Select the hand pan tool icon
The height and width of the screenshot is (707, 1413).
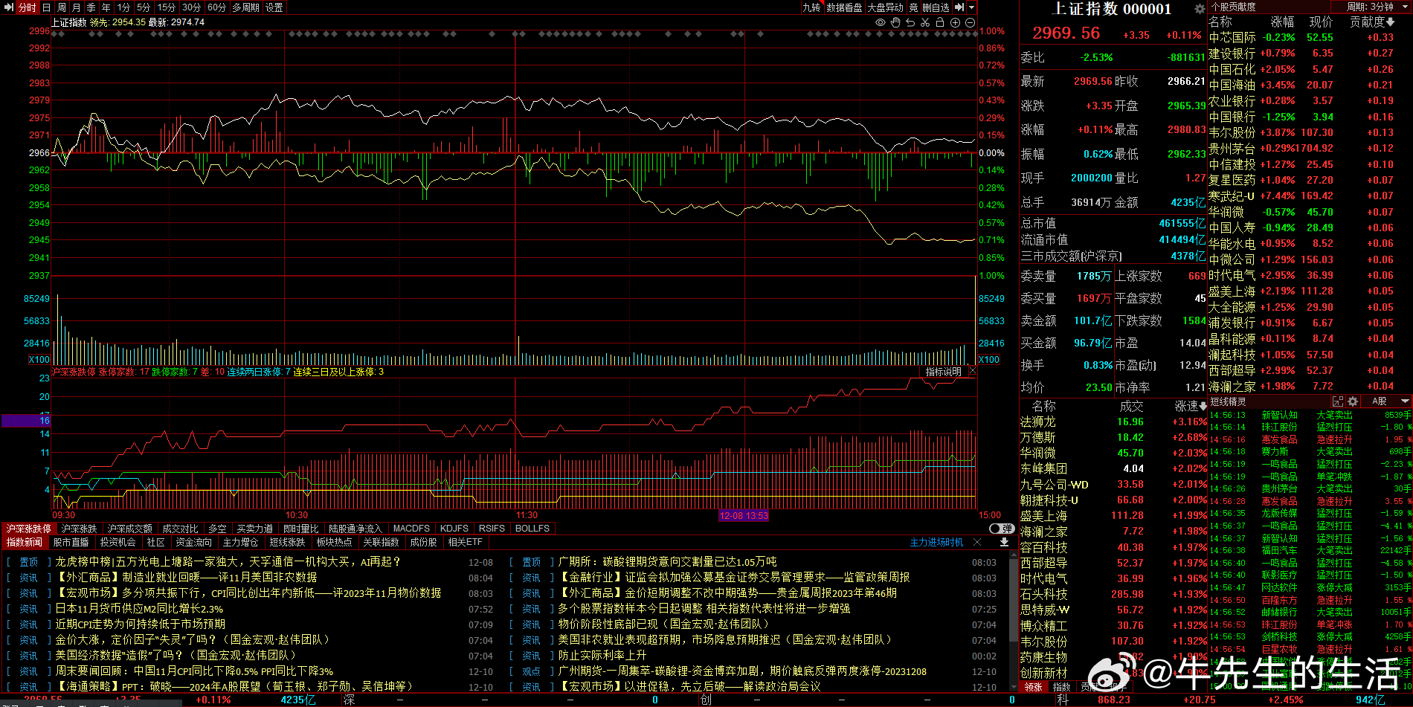point(895,22)
